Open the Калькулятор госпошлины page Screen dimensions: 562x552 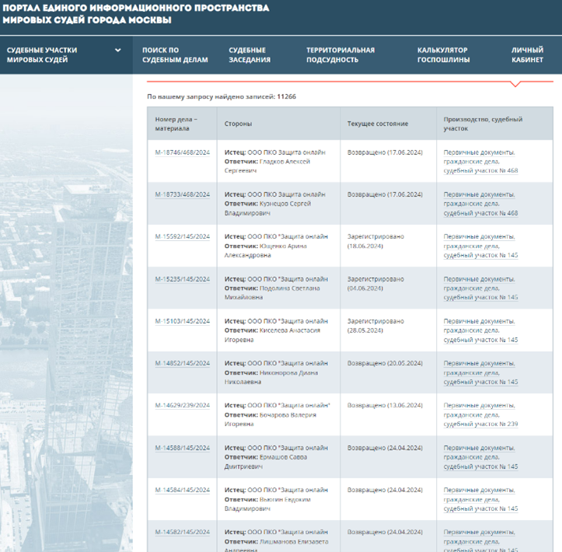coord(442,54)
